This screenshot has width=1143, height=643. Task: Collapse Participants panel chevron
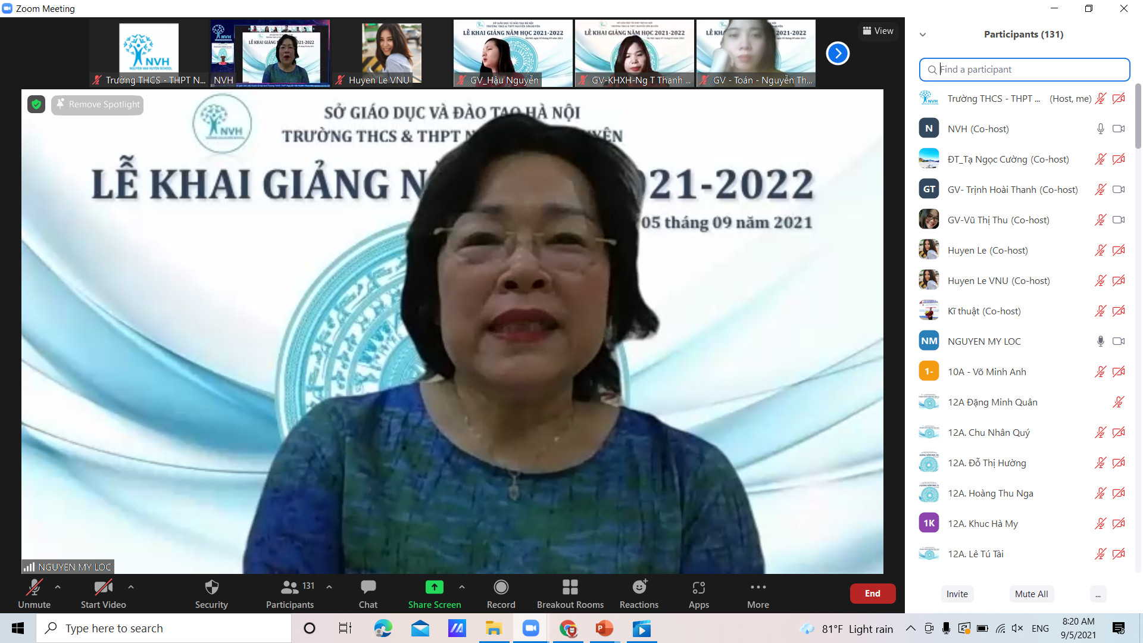click(923, 35)
